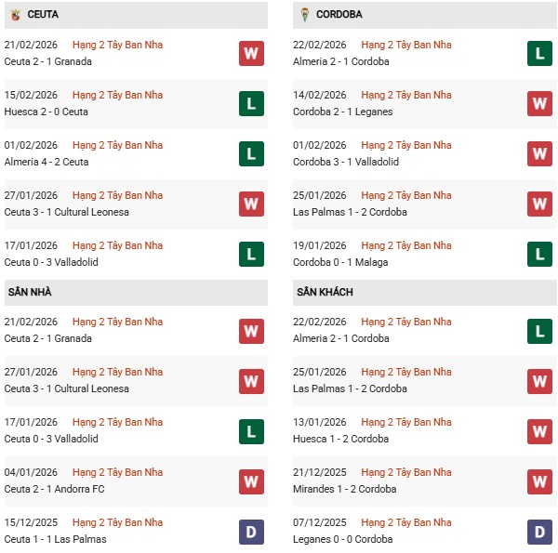Open the Ceuta 3-1 Cultural Leonesa result in Ceuta's recent form

click(x=67, y=212)
